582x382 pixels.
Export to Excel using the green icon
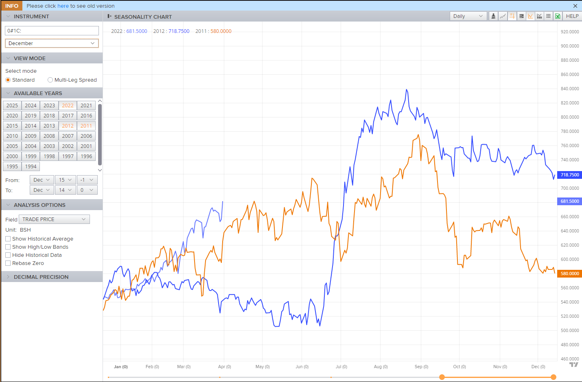tap(558, 16)
